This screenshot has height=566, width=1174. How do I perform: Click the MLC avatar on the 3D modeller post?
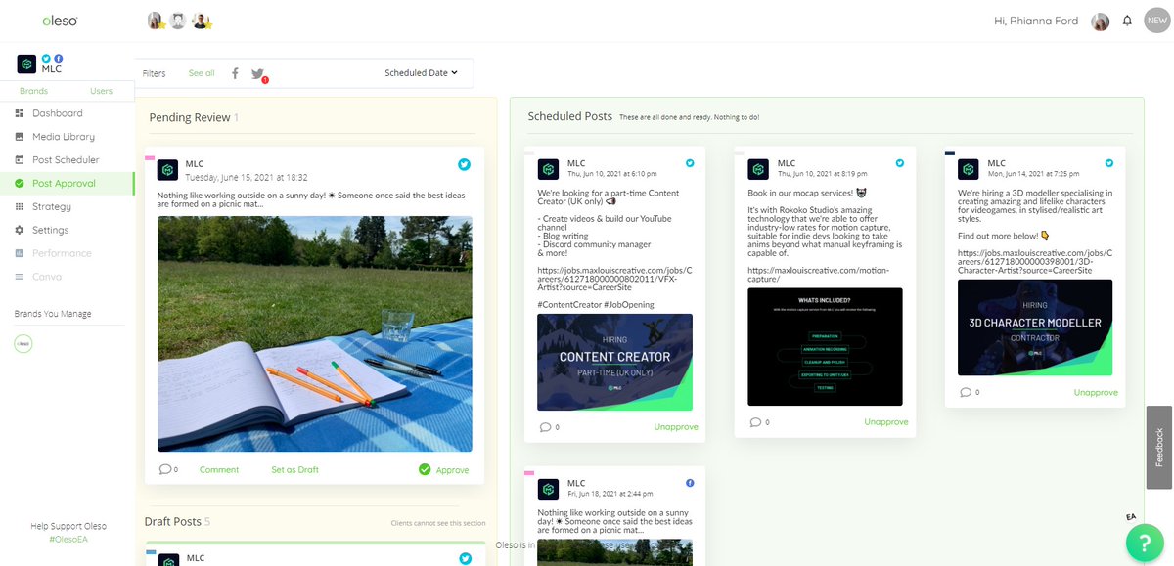[969, 169]
